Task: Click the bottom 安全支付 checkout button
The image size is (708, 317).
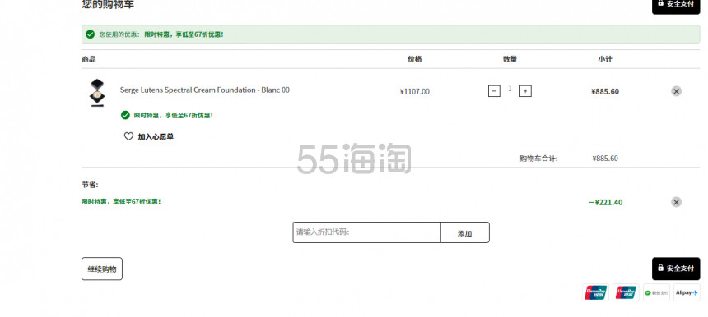Action: click(x=676, y=269)
